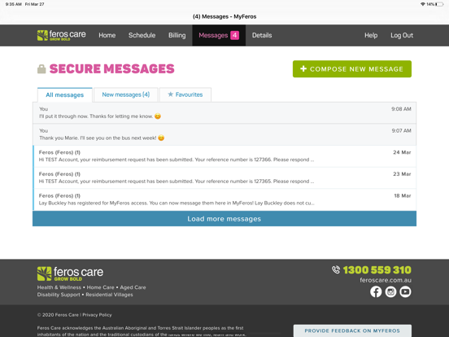Image resolution: width=449 pixels, height=337 pixels.
Task: Click the padlock icon by Secure Messages
Action: pyautogui.click(x=41, y=68)
